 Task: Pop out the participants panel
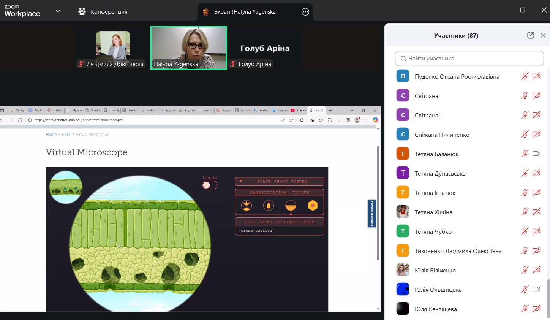[531, 35]
